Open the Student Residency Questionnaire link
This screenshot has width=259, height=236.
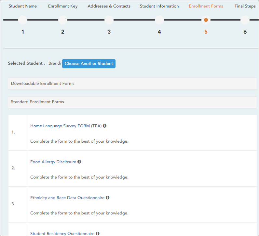(x=62, y=233)
